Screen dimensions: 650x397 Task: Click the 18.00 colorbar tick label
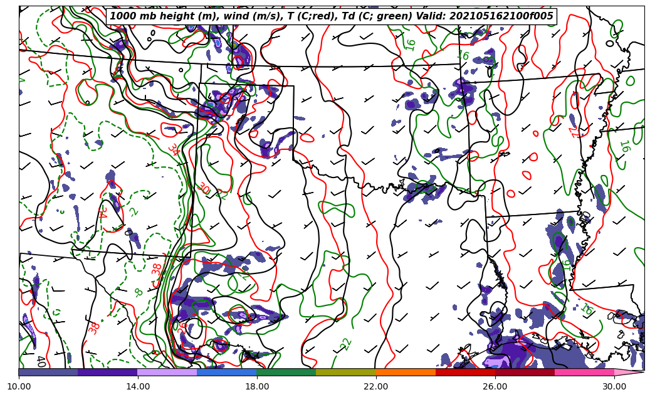click(256, 386)
